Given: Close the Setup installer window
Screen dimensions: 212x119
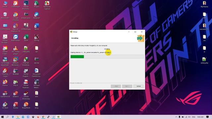Looking at the screenshot, I should pos(142,32).
